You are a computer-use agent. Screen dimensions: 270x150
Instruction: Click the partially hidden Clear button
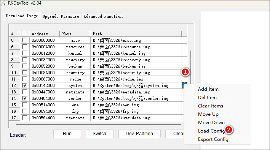pyautogui.click(x=174, y=134)
